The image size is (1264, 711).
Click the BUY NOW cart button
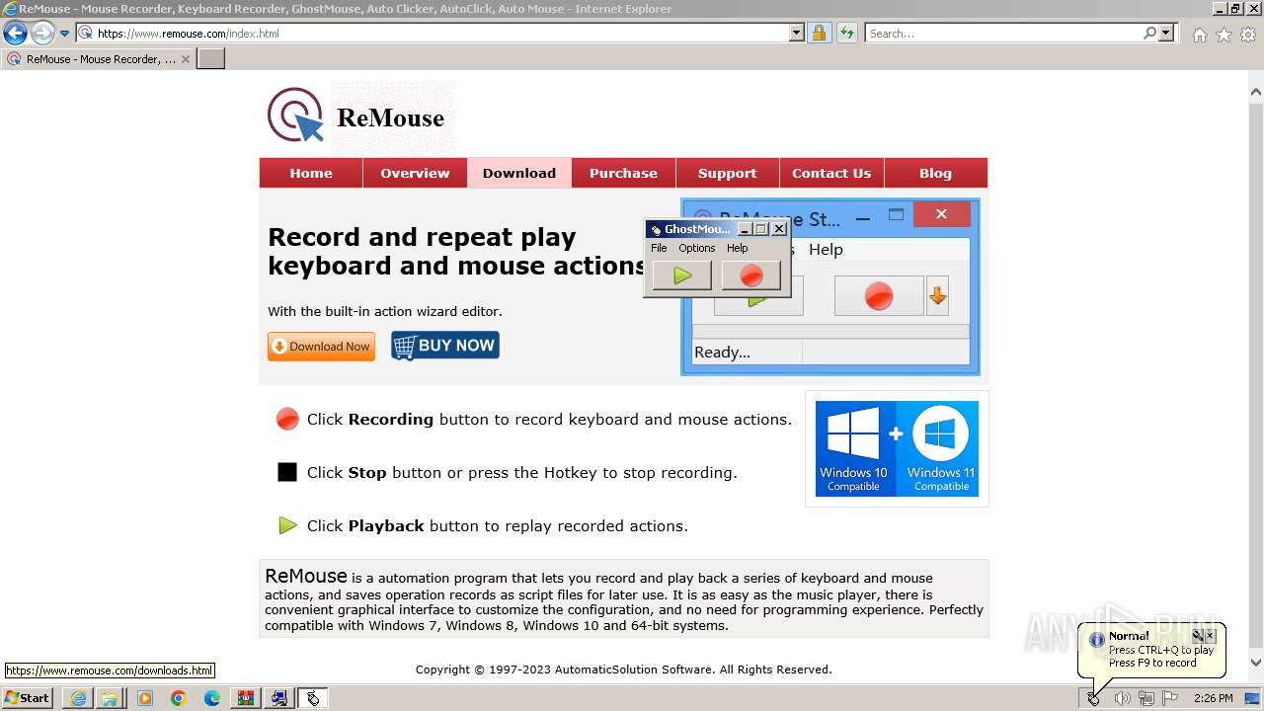pos(445,346)
